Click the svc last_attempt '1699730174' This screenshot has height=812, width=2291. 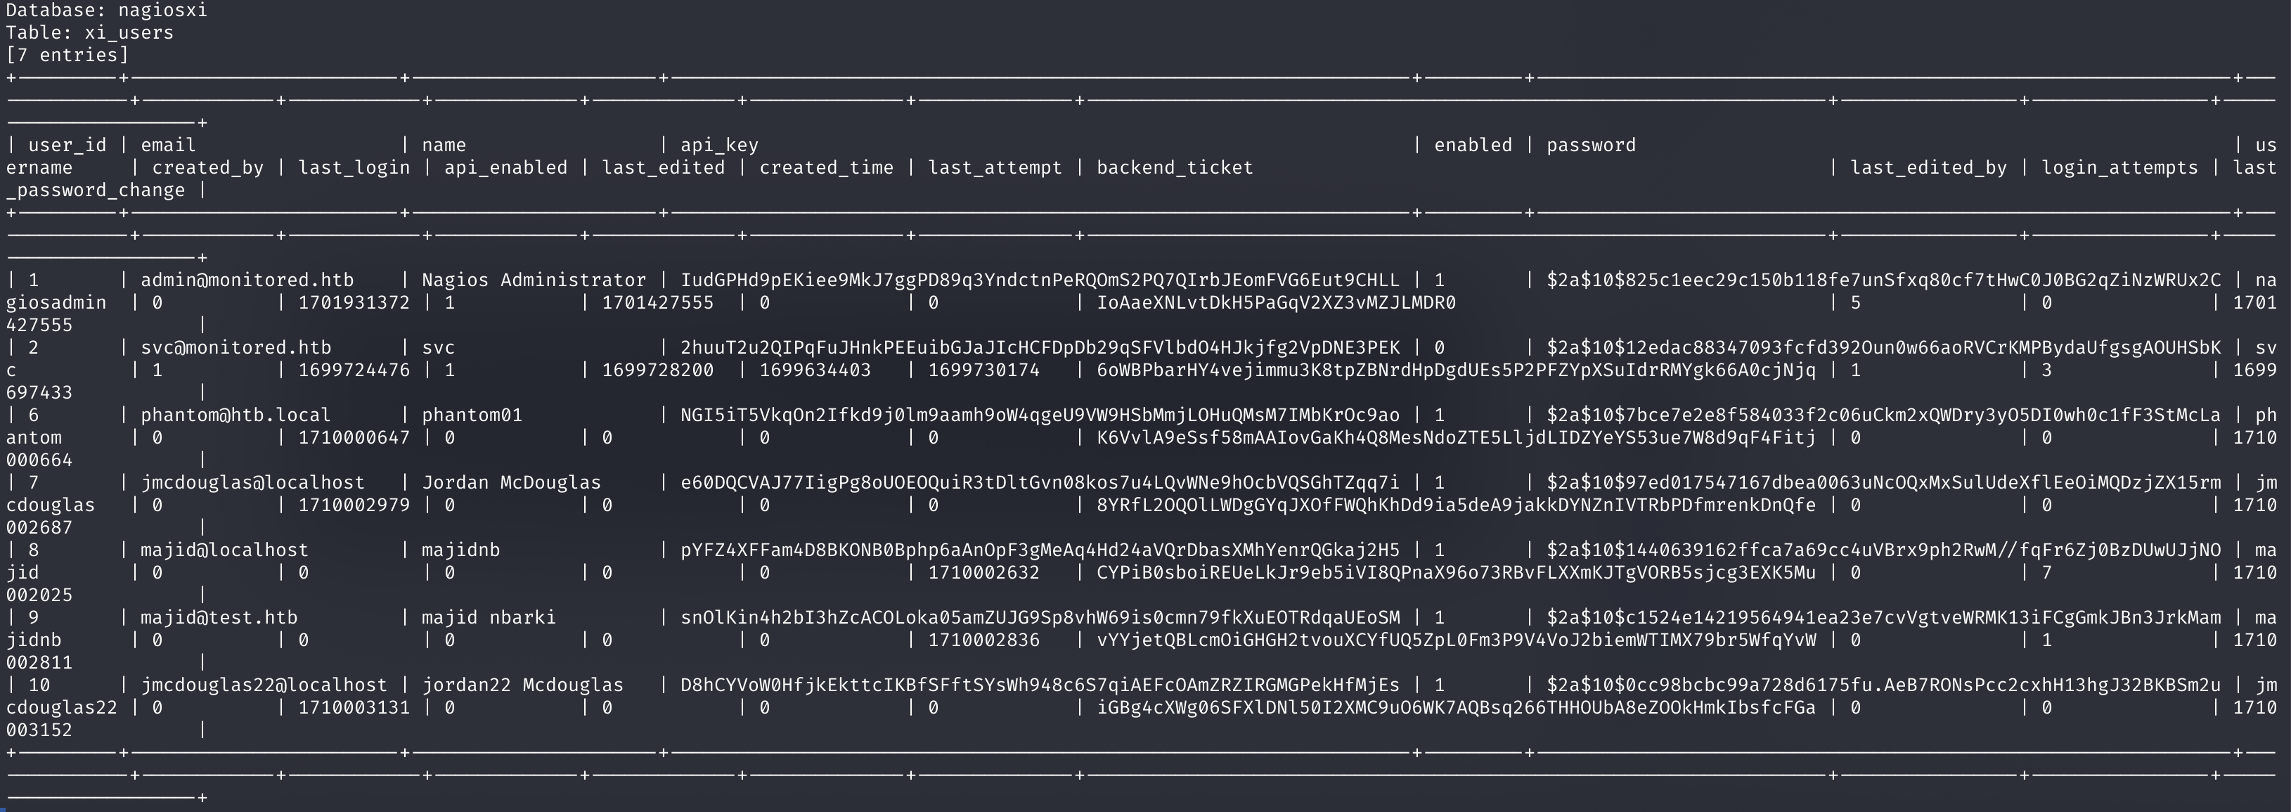click(x=983, y=370)
